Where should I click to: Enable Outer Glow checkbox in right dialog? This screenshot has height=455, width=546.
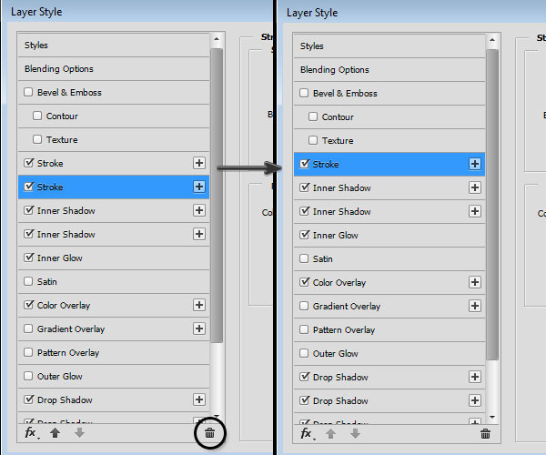304,353
